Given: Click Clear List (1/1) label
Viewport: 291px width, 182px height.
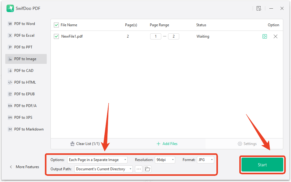Looking at the screenshot, I should click(x=88, y=144).
